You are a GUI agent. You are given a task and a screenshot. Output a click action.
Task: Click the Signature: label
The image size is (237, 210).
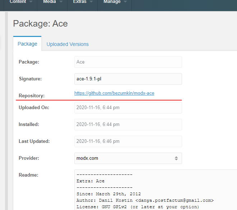tap(30, 79)
